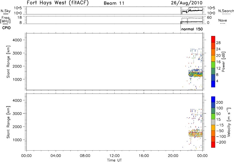Click the '4000' tick of the power panel
The height and width of the screenshot is (162, 234).
pos(17,40)
